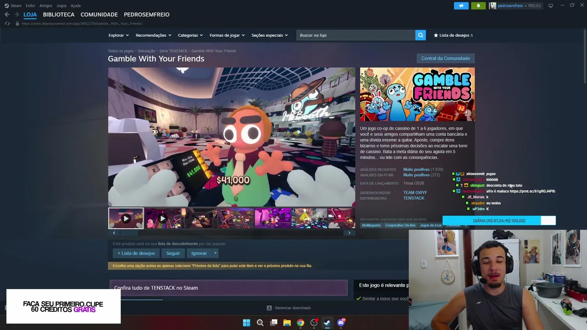Click the padlock icon beside the URL

[17, 23]
